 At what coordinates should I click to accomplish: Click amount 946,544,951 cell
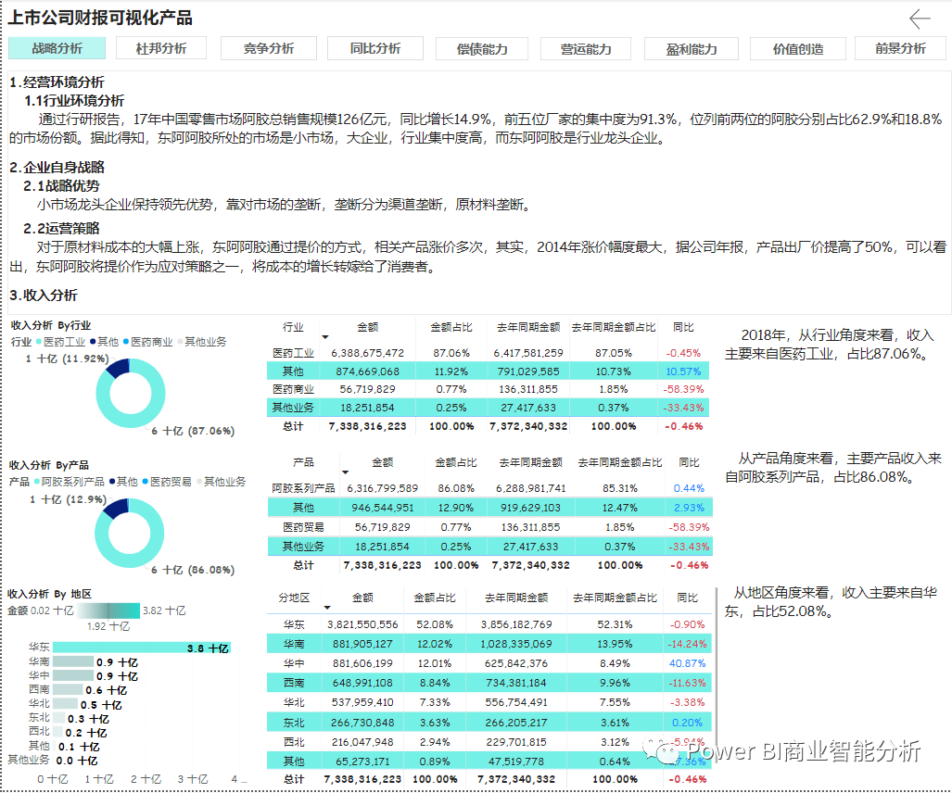[x=383, y=508]
